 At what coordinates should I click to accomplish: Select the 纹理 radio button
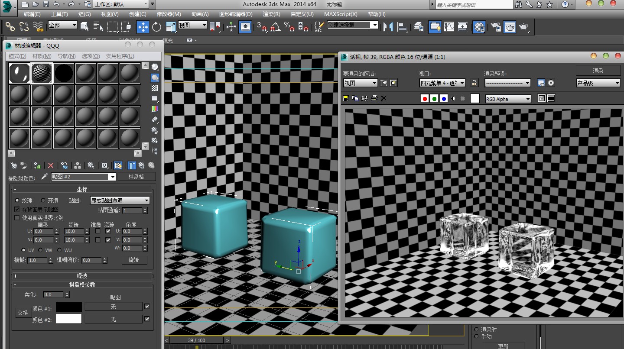17,200
